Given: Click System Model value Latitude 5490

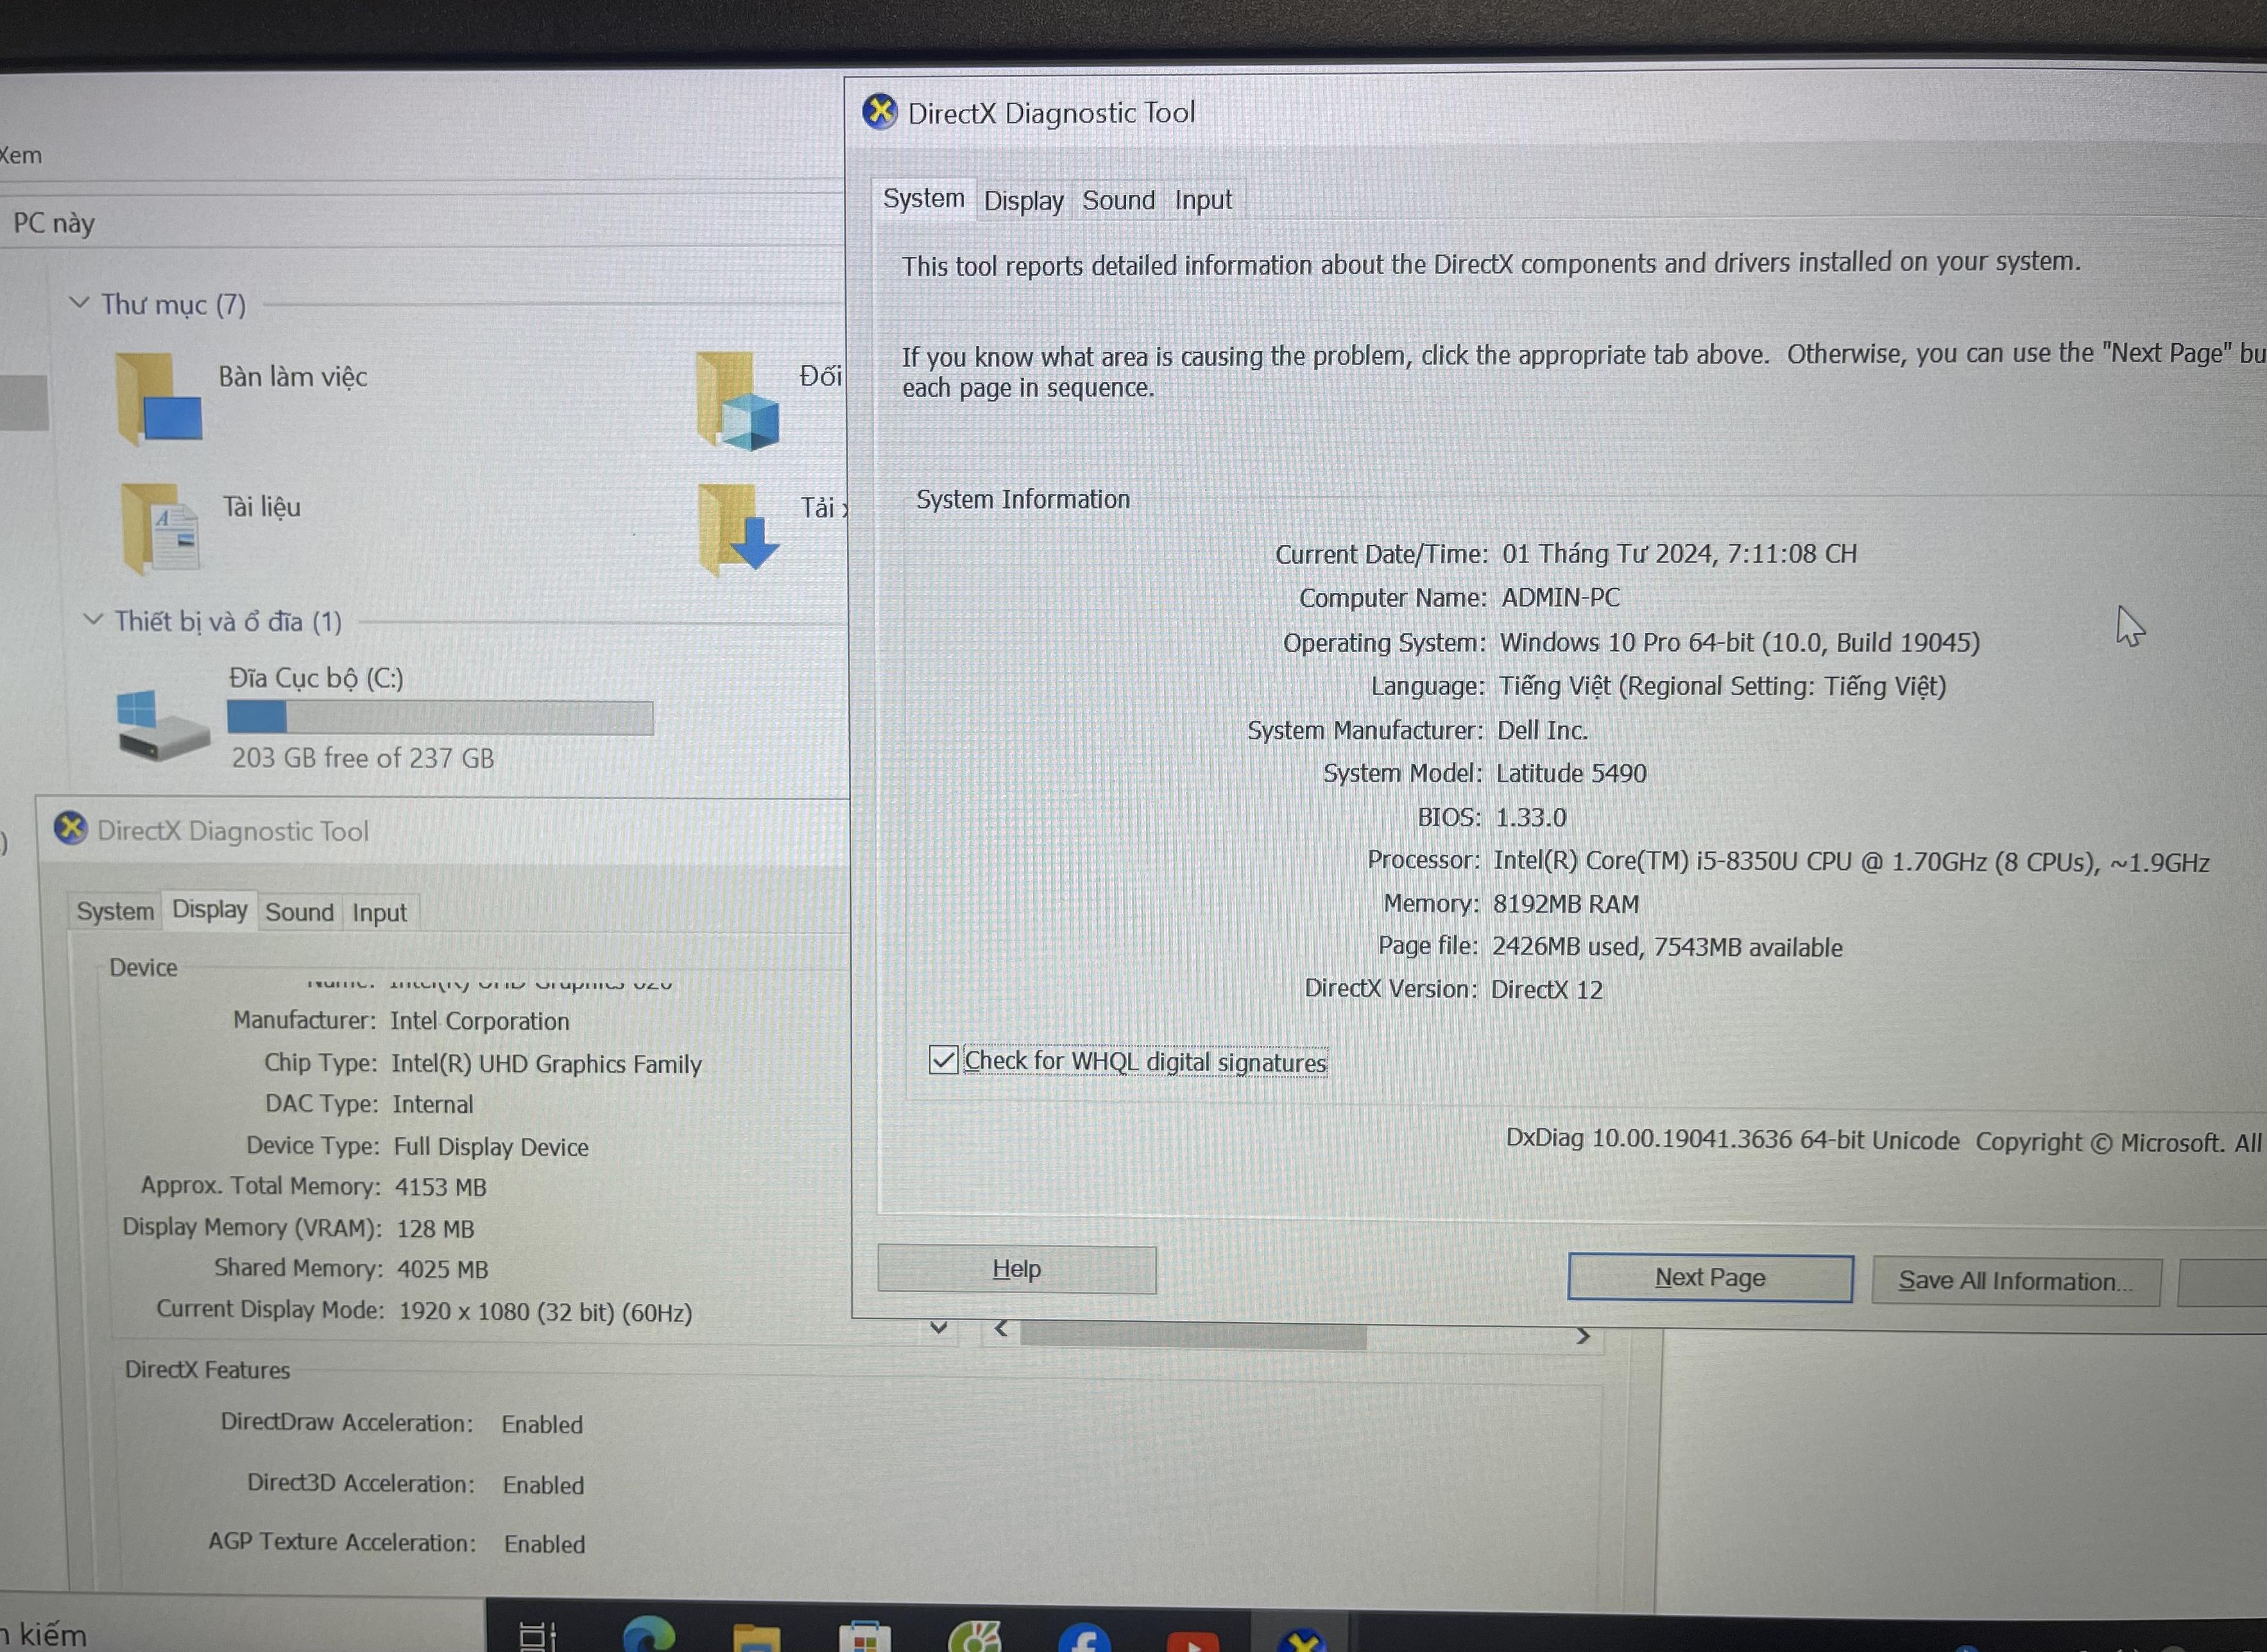Looking at the screenshot, I should (x=1570, y=773).
